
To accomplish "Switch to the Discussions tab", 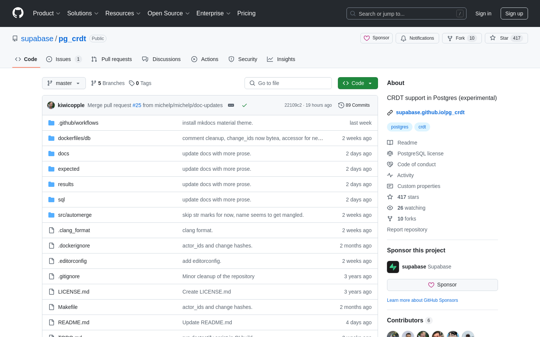I will (x=161, y=59).
